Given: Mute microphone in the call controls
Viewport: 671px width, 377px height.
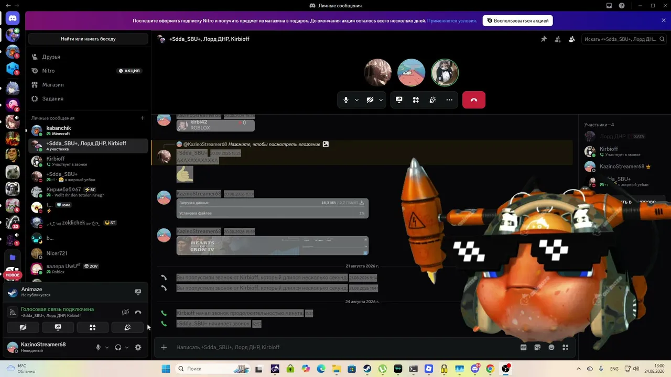Looking at the screenshot, I should pos(345,100).
